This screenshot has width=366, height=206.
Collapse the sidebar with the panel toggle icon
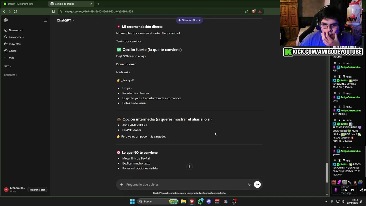coord(45,20)
